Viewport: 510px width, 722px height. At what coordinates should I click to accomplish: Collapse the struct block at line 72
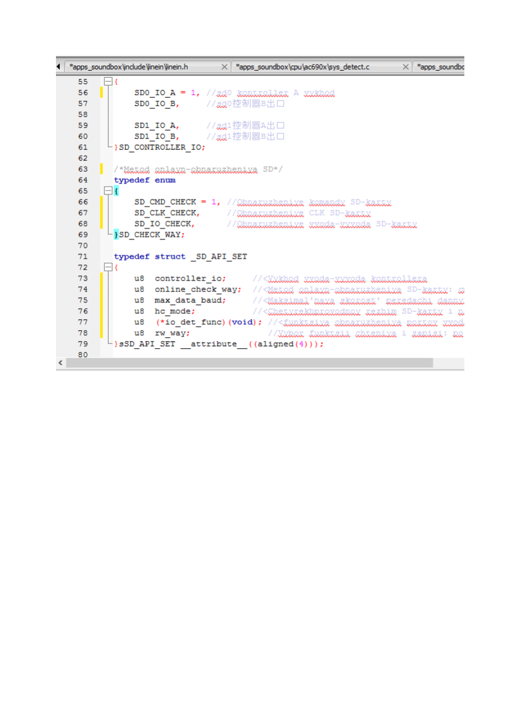click(108, 267)
